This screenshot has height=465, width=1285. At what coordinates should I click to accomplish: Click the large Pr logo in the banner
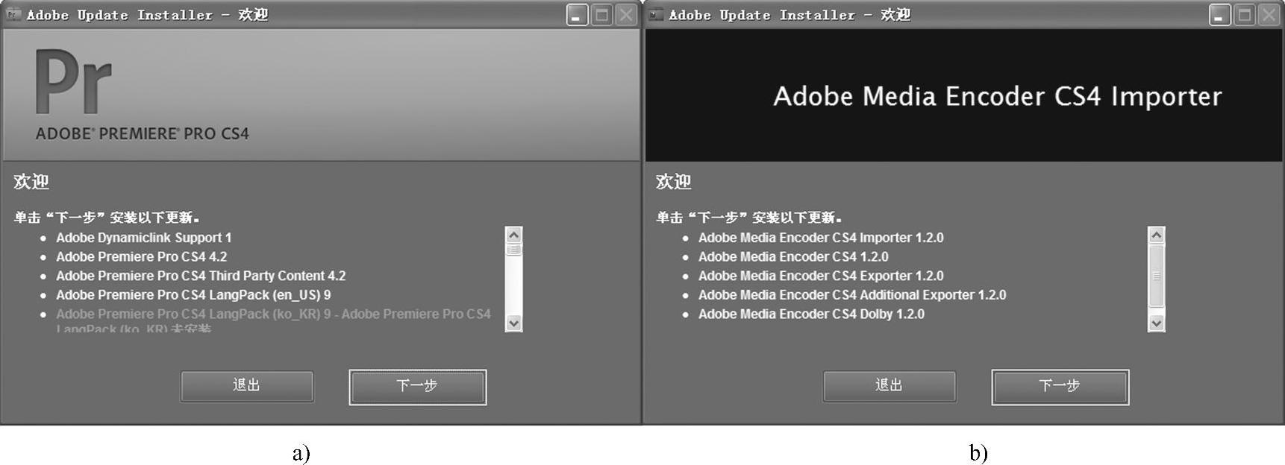pyautogui.click(x=73, y=81)
